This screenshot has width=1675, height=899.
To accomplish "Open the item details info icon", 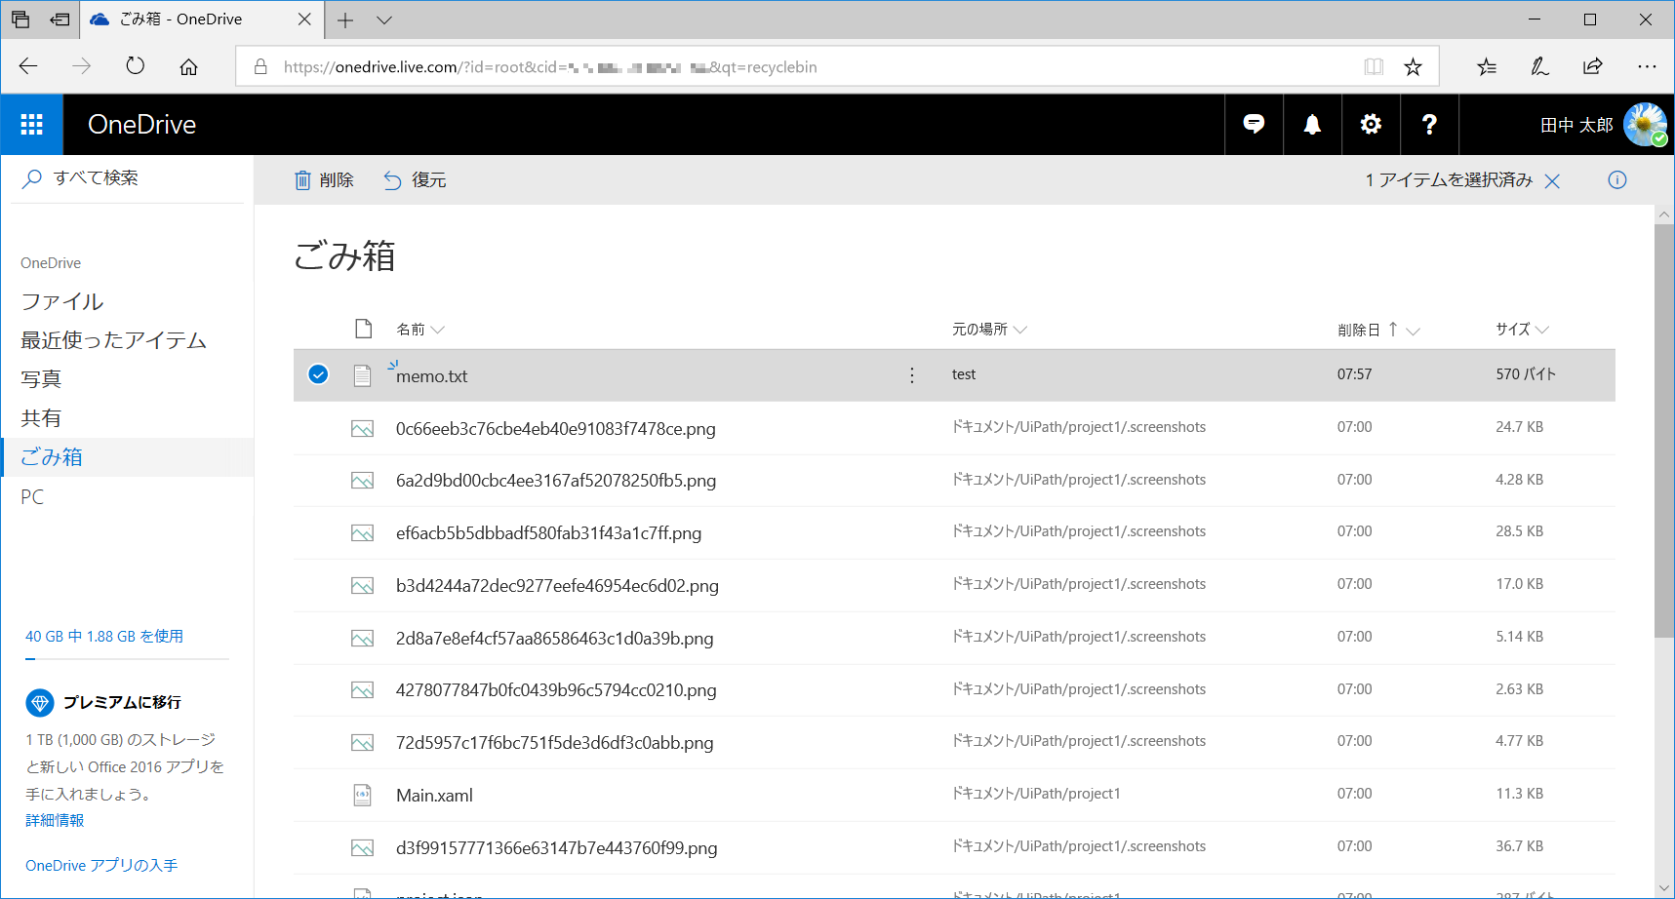I will coord(1616,179).
